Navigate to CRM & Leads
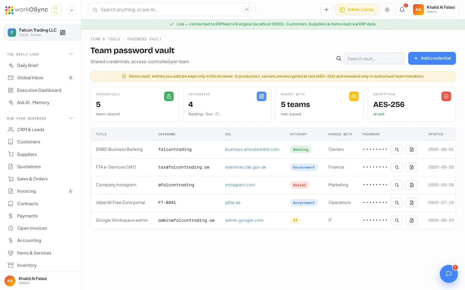This screenshot has width=465, height=290. [41, 130]
